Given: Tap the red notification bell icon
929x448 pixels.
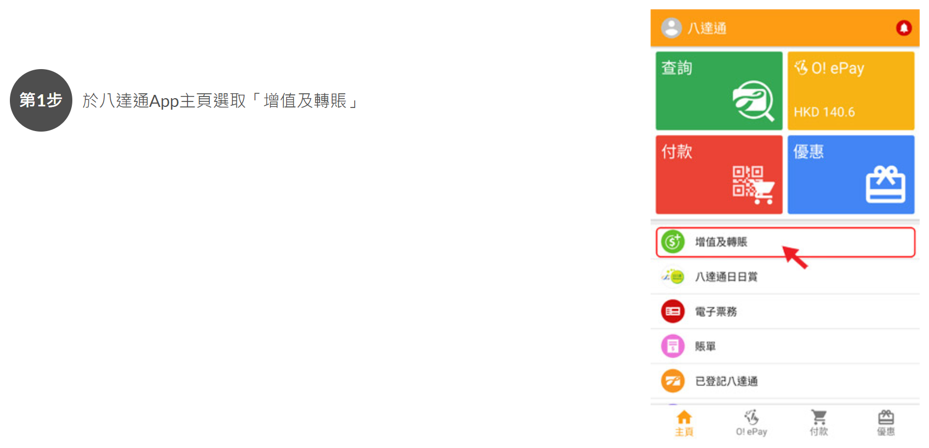Looking at the screenshot, I should pos(903,28).
